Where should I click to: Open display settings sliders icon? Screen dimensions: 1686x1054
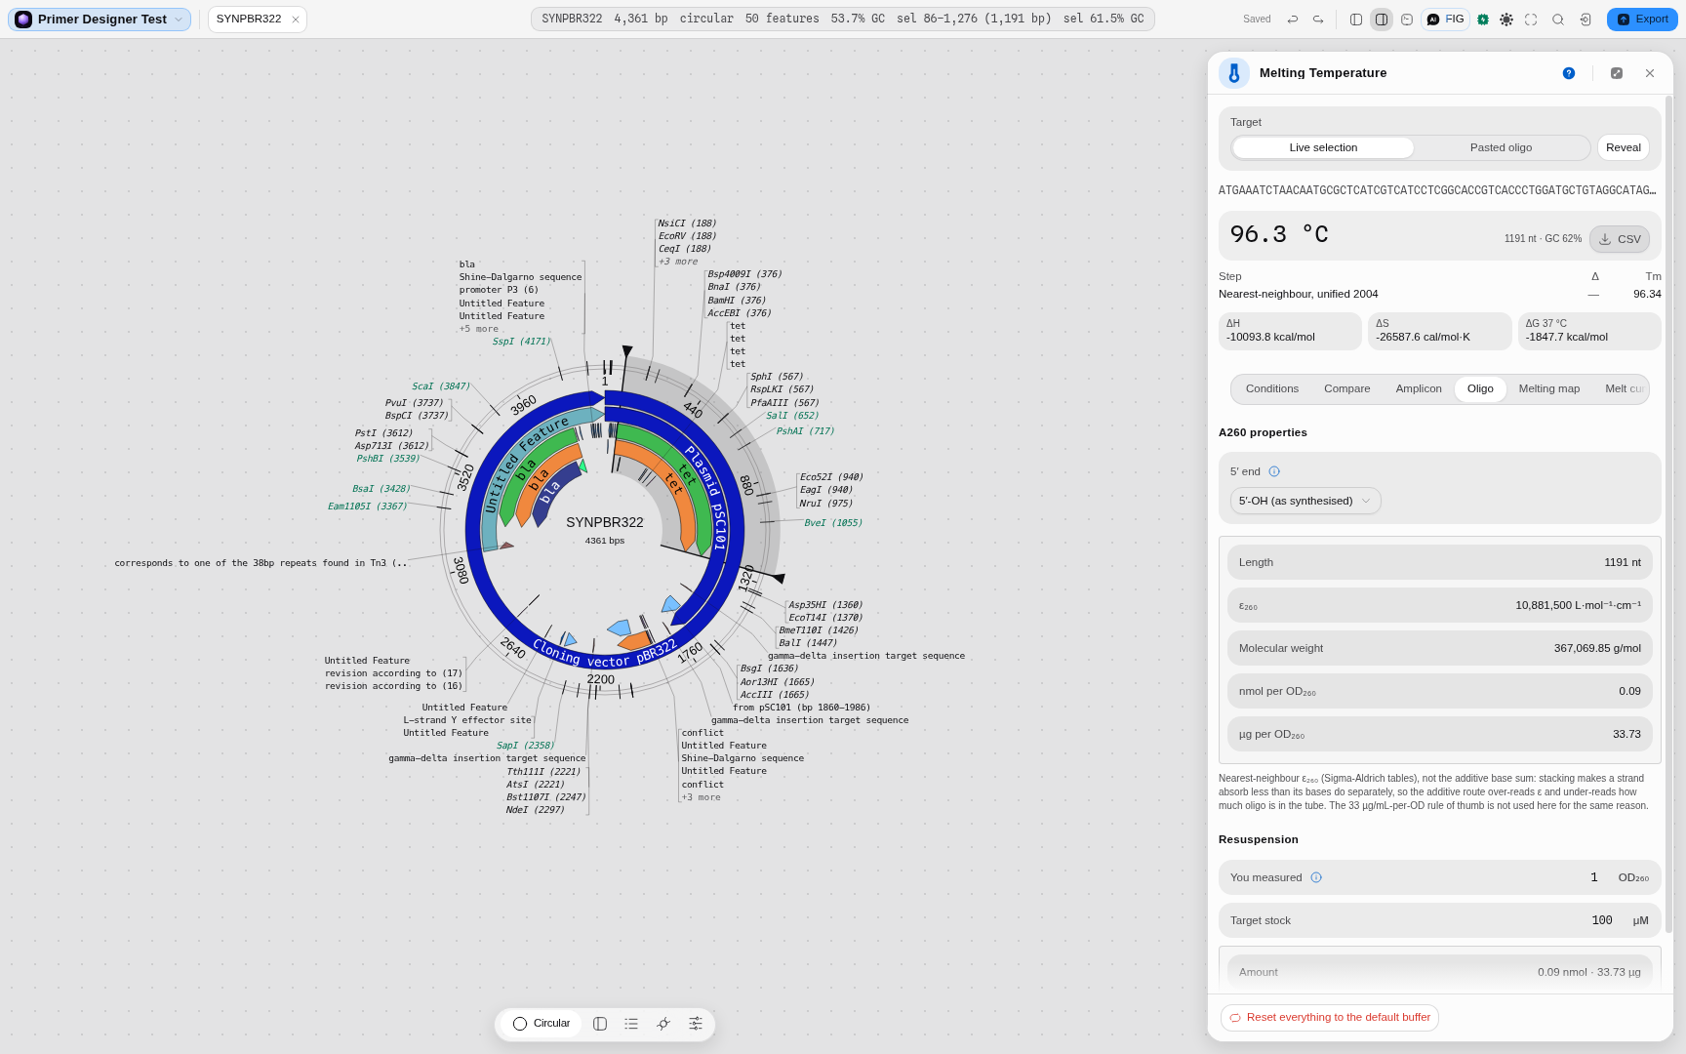coord(696,1024)
